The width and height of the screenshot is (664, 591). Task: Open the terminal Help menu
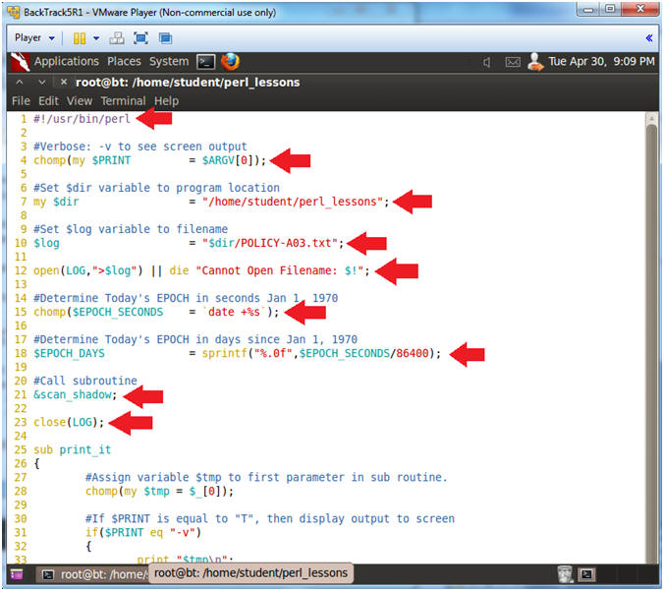[x=166, y=101]
